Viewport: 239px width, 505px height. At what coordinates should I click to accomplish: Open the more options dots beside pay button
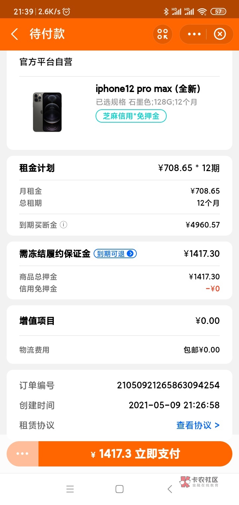pyautogui.click(x=23, y=454)
